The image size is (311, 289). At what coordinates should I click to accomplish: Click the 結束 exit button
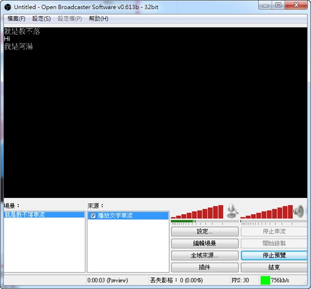[x=274, y=267]
